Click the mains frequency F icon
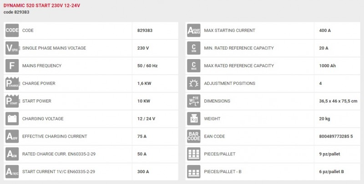 pyautogui.click(x=12, y=66)
